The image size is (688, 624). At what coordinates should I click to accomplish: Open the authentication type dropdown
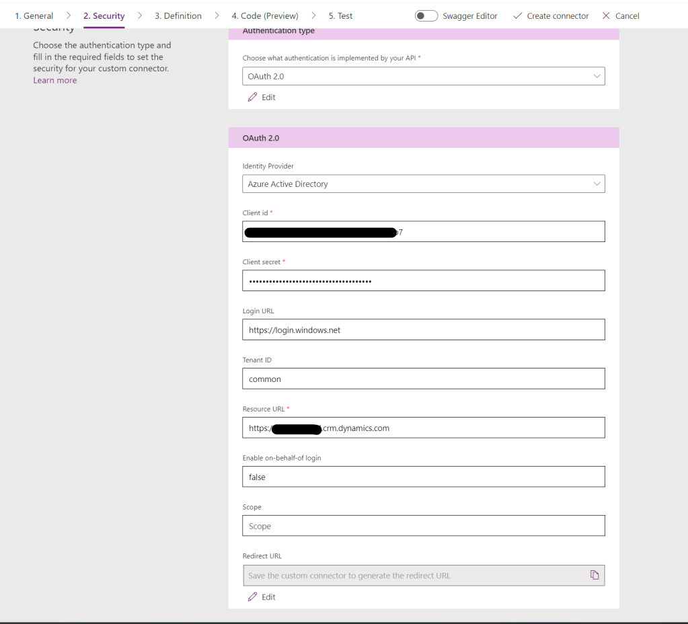[423, 77]
